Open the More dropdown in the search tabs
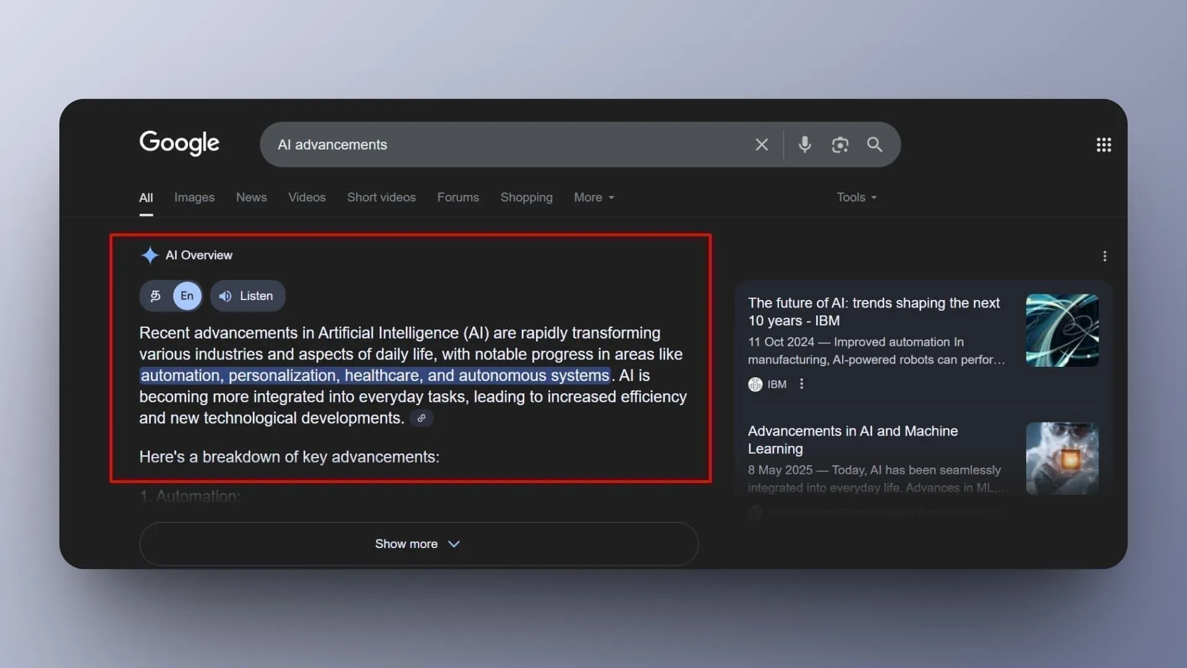This screenshot has width=1187, height=668. 593,197
